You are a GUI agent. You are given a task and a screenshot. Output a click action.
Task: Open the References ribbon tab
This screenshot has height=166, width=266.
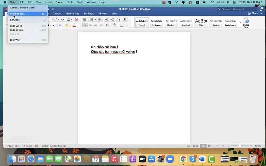coord(73,14)
